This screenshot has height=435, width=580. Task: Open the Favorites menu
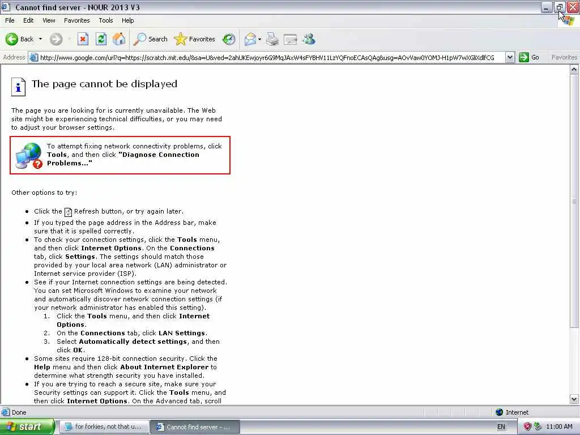pos(77,20)
